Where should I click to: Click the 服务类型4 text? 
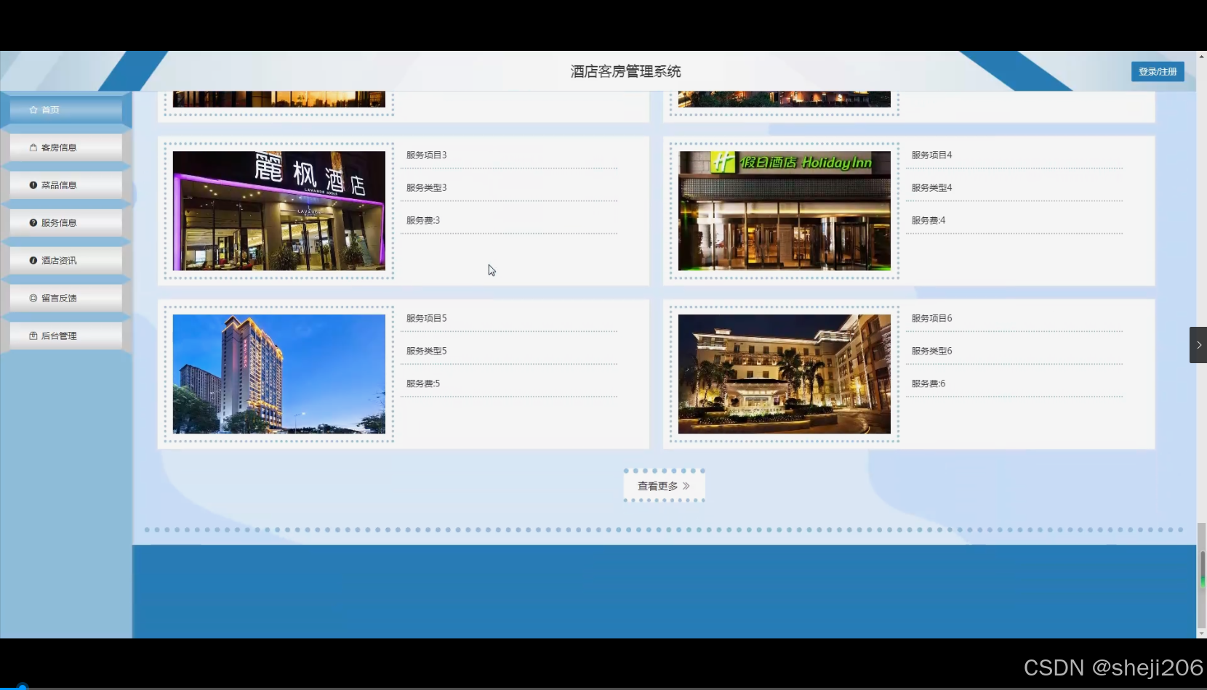pos(932,188)
